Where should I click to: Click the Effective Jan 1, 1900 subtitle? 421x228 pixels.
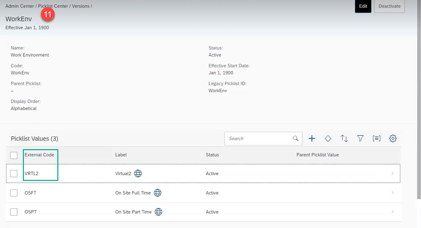pyautogui.click(x=27, y=28)
